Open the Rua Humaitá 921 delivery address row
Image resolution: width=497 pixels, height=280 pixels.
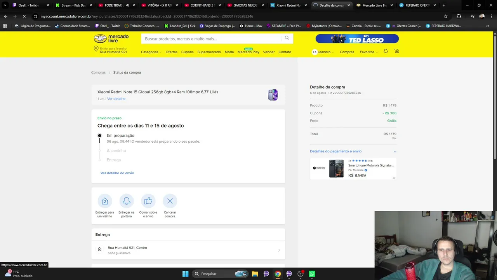coord(188,250)
